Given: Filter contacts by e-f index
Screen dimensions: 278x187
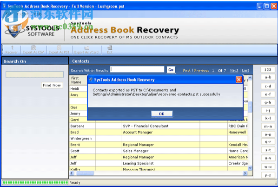Looking at the screenshot, I should (x=268, y=94).
